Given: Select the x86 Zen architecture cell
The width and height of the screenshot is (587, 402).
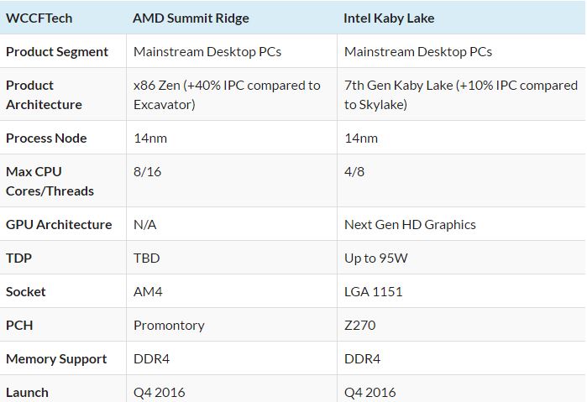Looking at the screenshot, I should 227,95.
